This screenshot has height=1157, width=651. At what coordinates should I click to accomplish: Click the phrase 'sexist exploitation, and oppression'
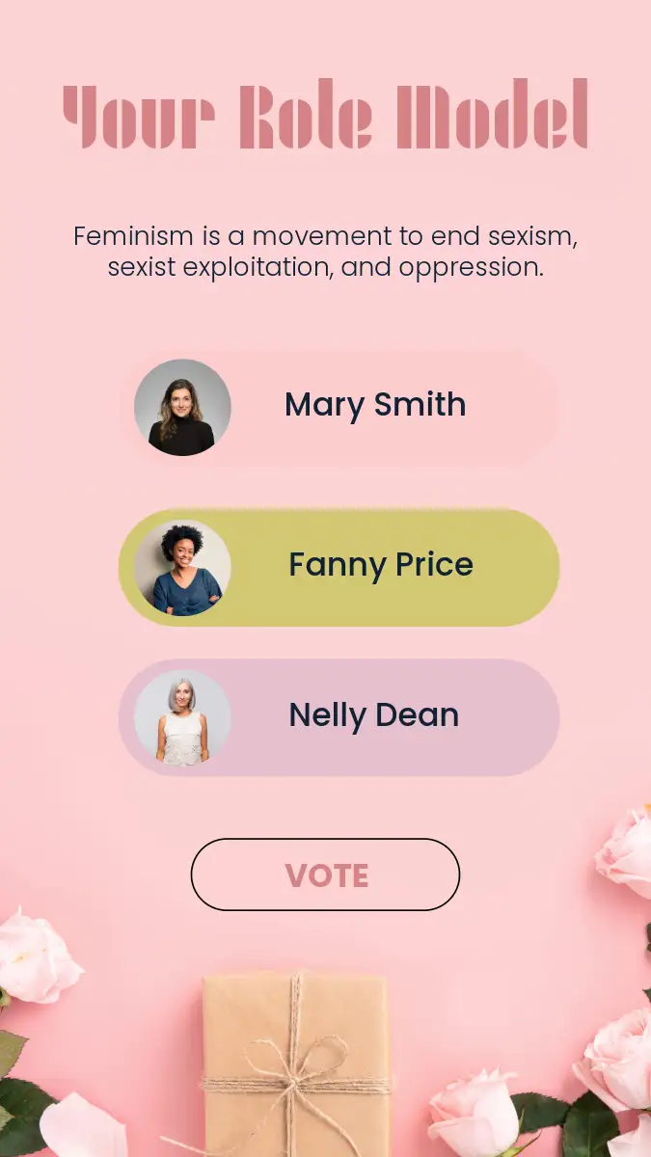pos(326,267)
